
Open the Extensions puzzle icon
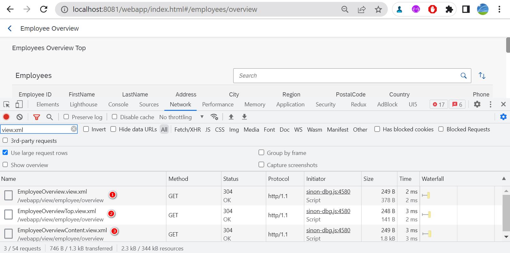[449, 9]
